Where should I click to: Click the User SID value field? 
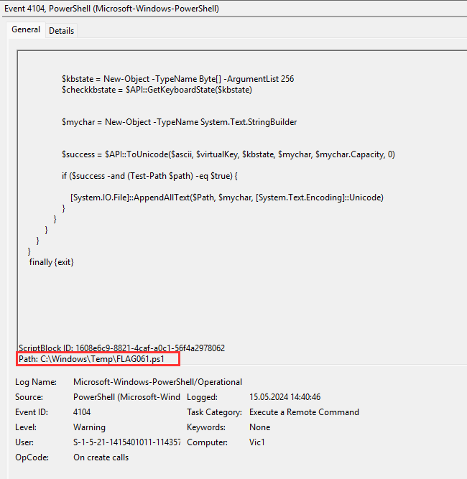coord(126,442)
